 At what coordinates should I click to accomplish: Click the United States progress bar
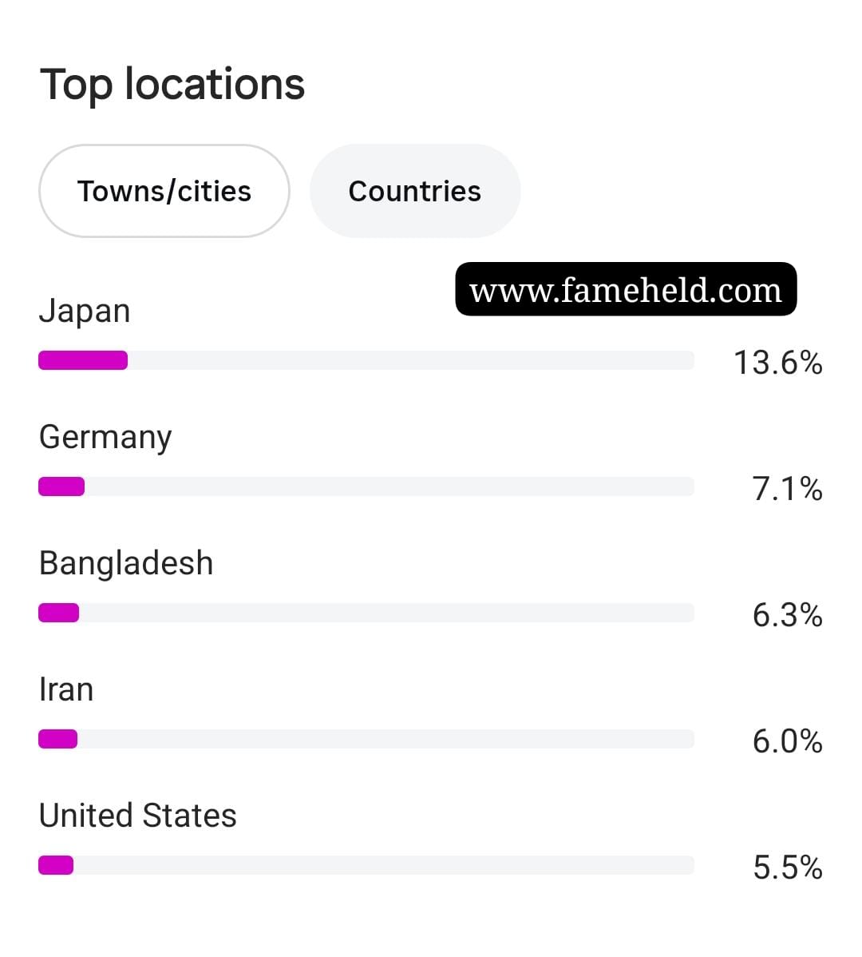click(x=366, y=865)
